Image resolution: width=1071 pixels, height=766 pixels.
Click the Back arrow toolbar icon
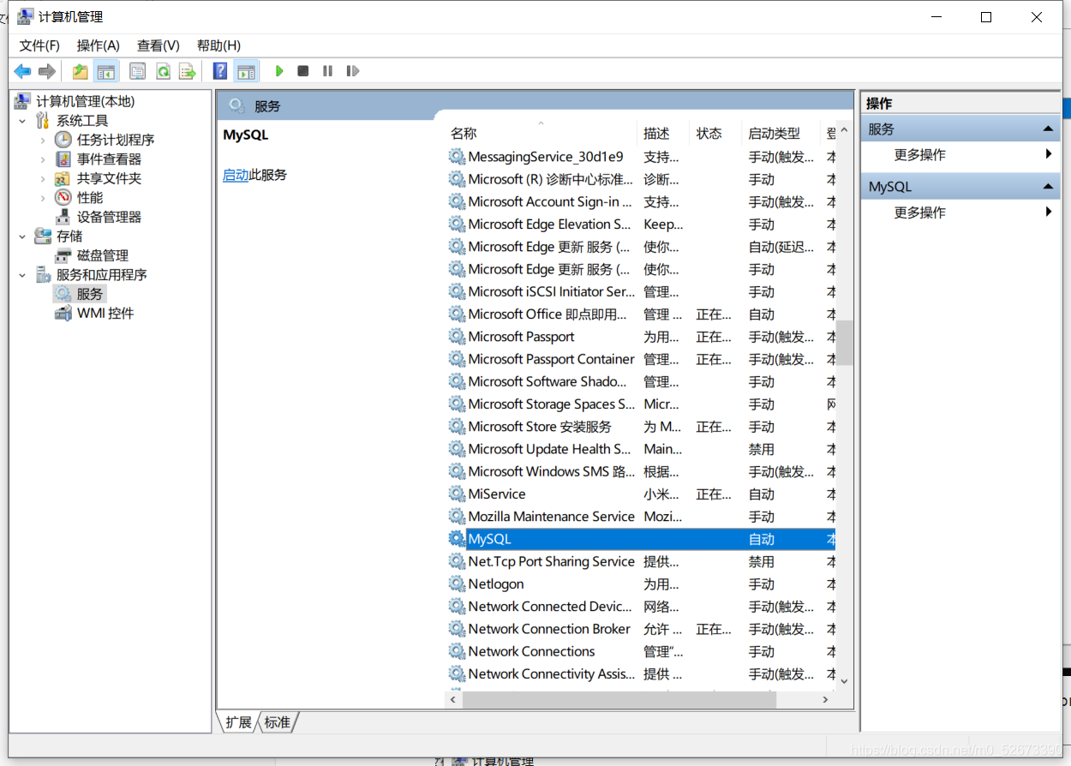pyautogui.click(x=23, y=71)
